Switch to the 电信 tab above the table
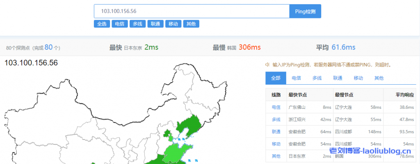 296,78
